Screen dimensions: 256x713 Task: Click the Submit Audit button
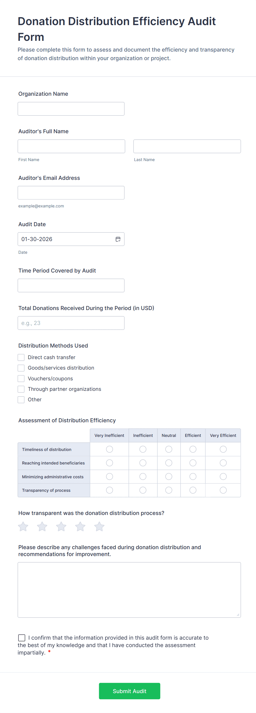129,691
